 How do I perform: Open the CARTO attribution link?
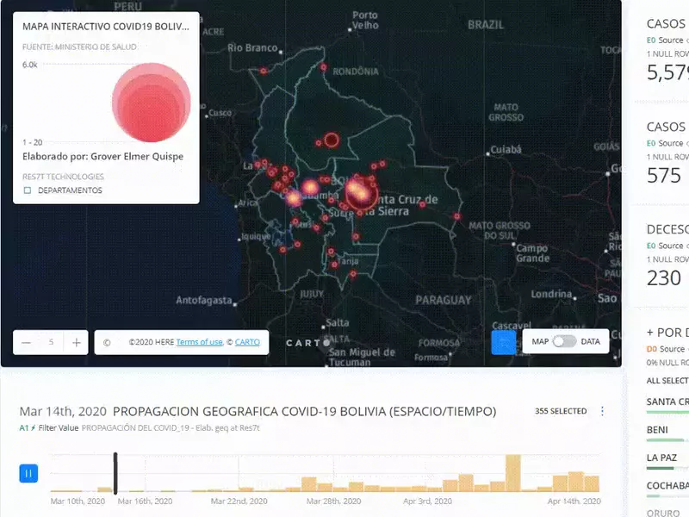pyautogui.click(x=247, y=342)
